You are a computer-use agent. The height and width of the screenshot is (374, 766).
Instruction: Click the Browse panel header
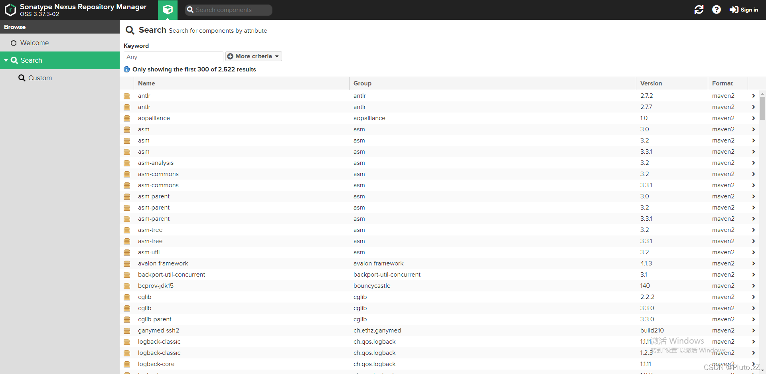pos(60,27)
